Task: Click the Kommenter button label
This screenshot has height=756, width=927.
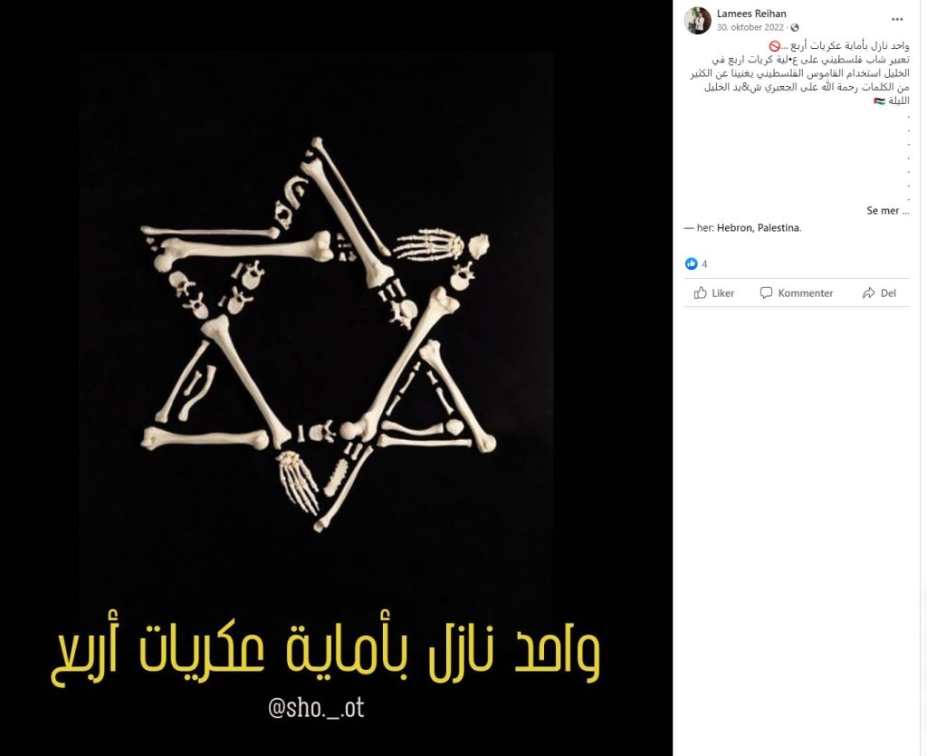Action: click(x=805, y=293)
